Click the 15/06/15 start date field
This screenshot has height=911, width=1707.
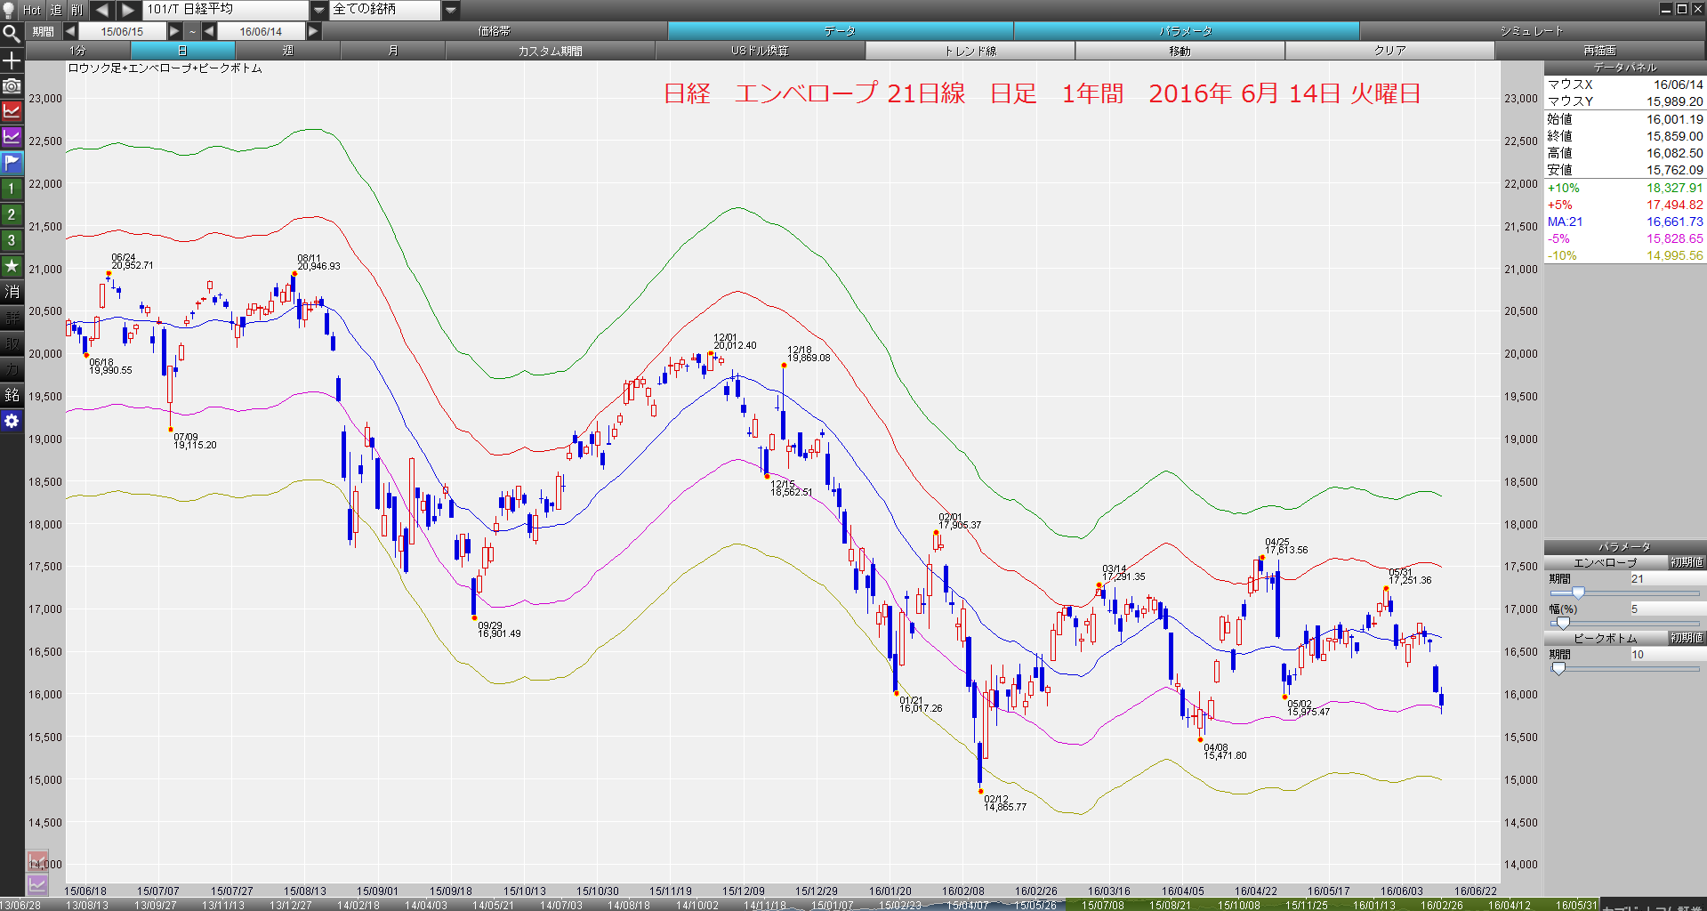122,31
